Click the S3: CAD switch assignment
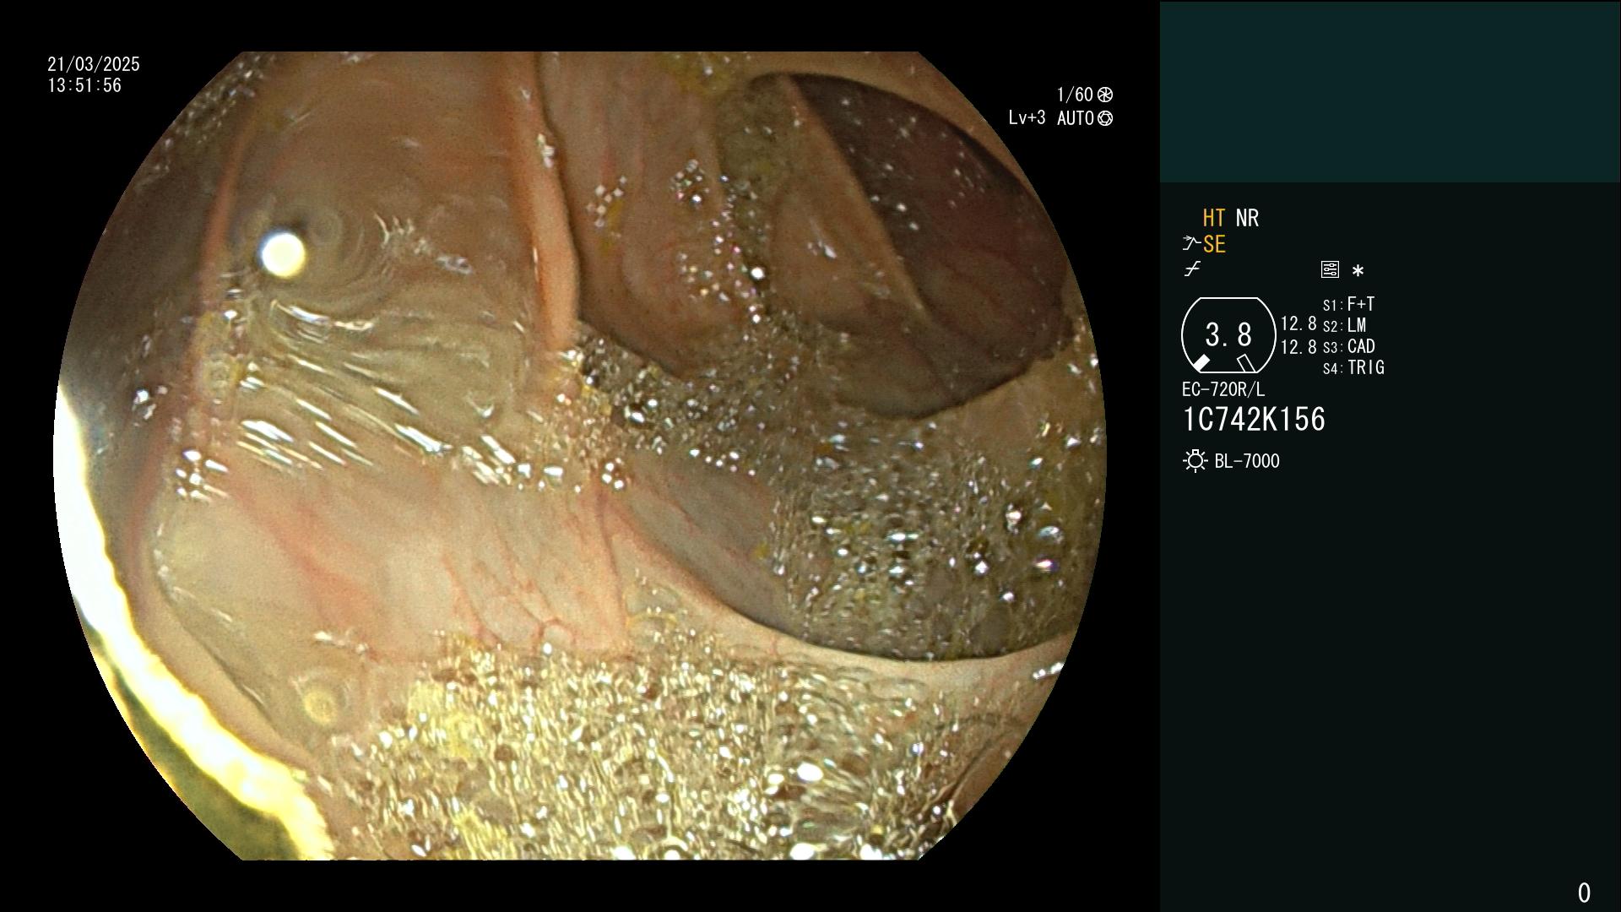The height and width of the screenshot is (912, 1621). click(1349, 346)
